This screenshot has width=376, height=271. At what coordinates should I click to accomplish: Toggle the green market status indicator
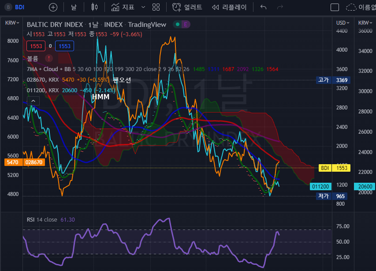(x=177, y=24)
